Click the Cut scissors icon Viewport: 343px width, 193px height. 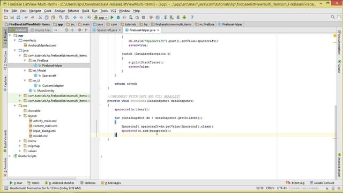pyautogui.click(x=40, y=17)
